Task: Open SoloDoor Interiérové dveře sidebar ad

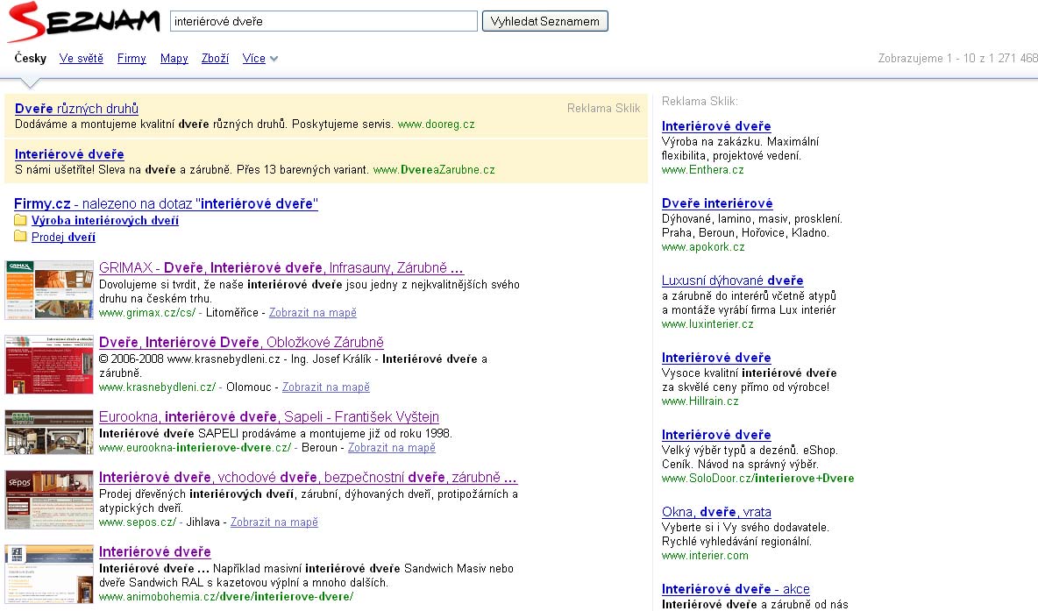Action: tap(716, 435)
